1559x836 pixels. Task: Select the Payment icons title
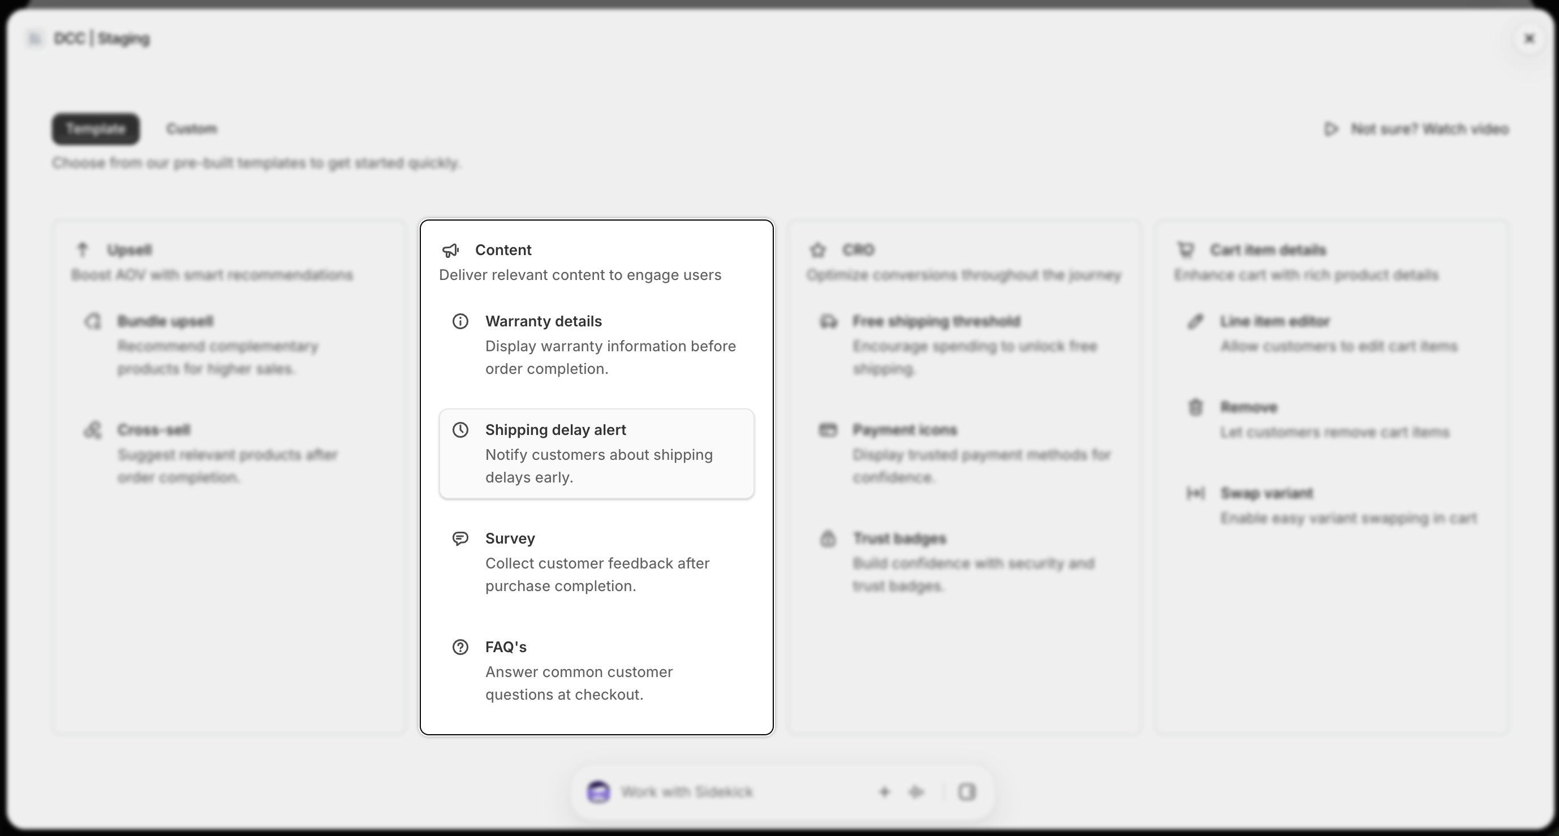coord(905,430)
